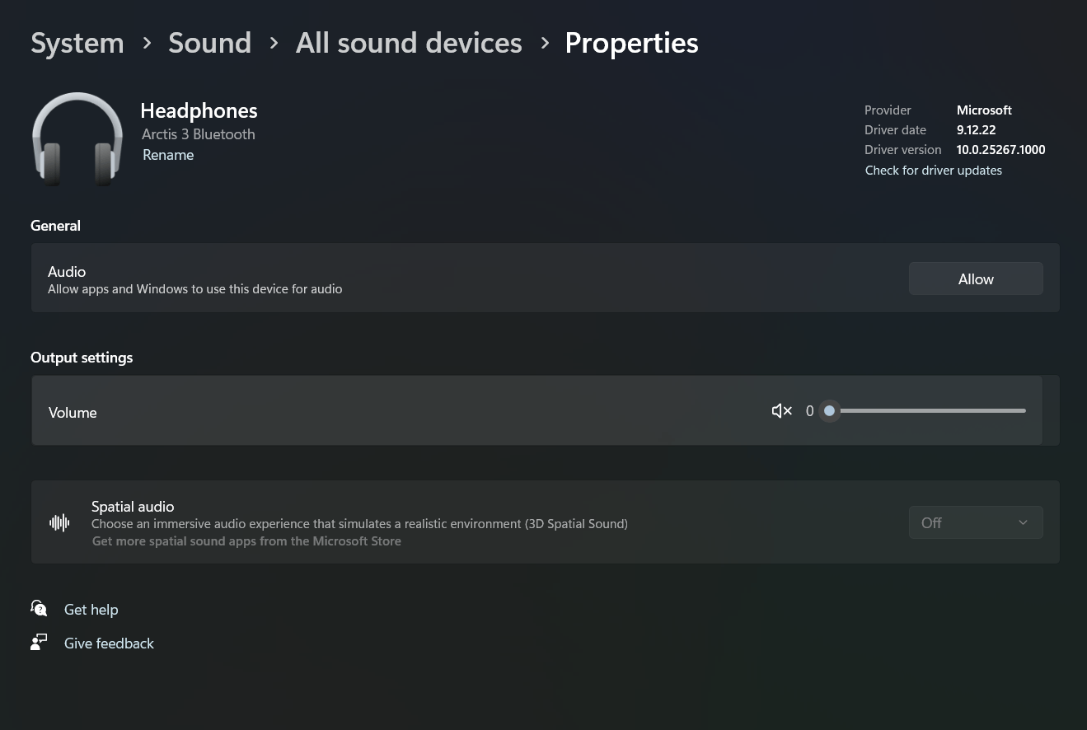
Task: Open the Spatial audio Off dropdown
Action: [x=976, y=522]
